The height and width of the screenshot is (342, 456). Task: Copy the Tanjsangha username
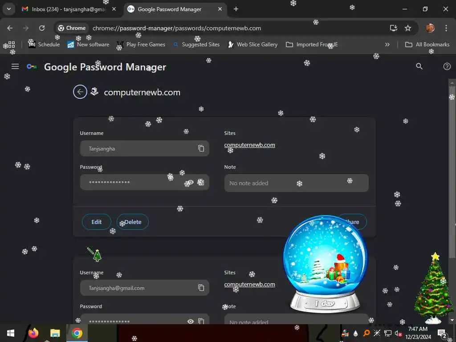(x=201, y=148)
